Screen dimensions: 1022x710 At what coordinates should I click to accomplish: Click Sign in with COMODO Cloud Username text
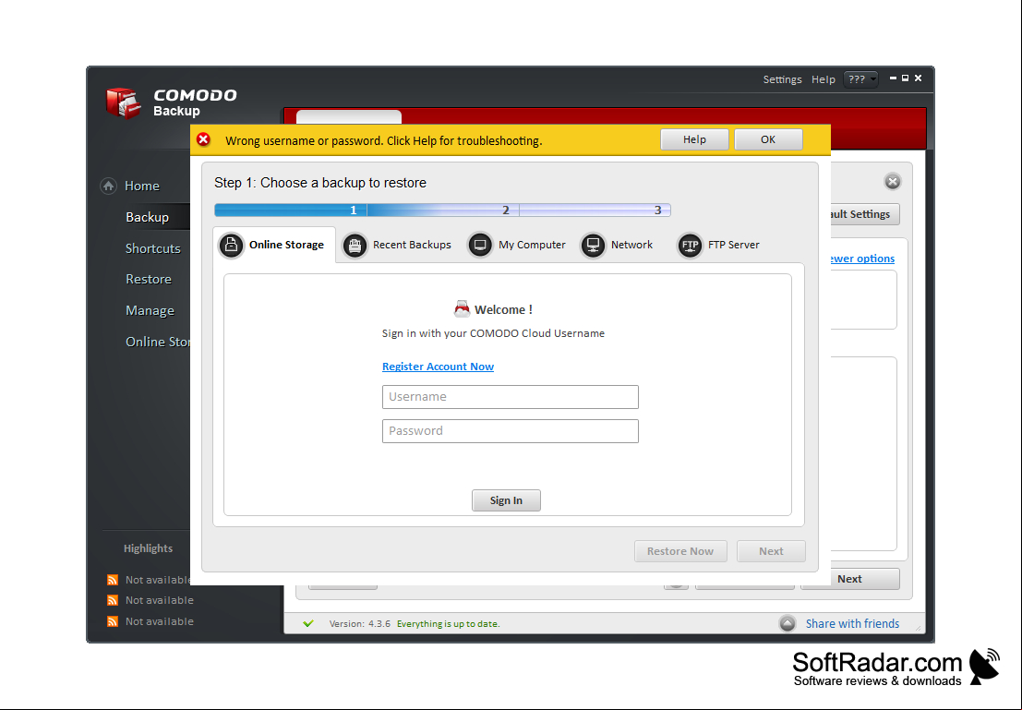(493, 333)
